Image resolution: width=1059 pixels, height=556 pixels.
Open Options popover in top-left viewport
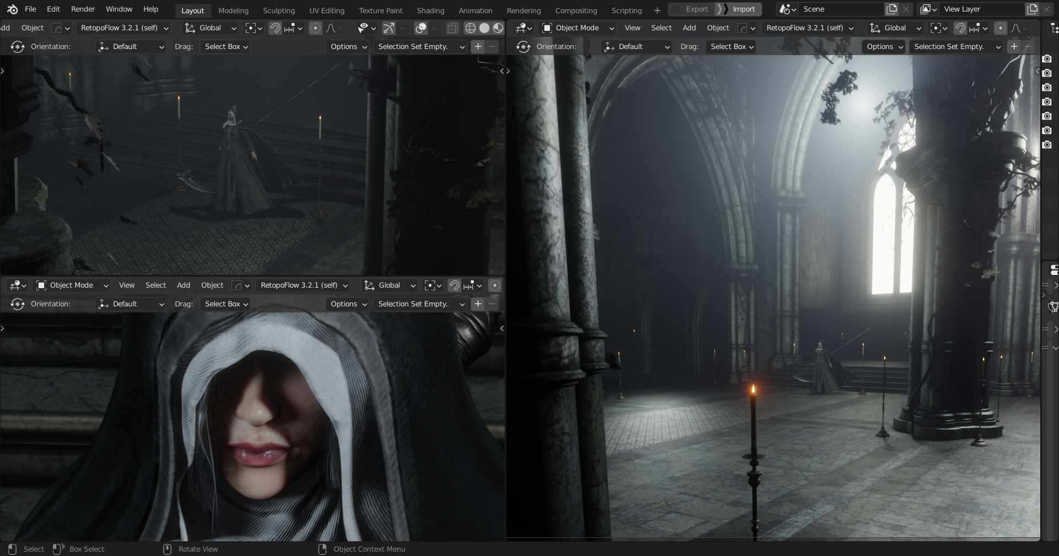tap(347, 47)
